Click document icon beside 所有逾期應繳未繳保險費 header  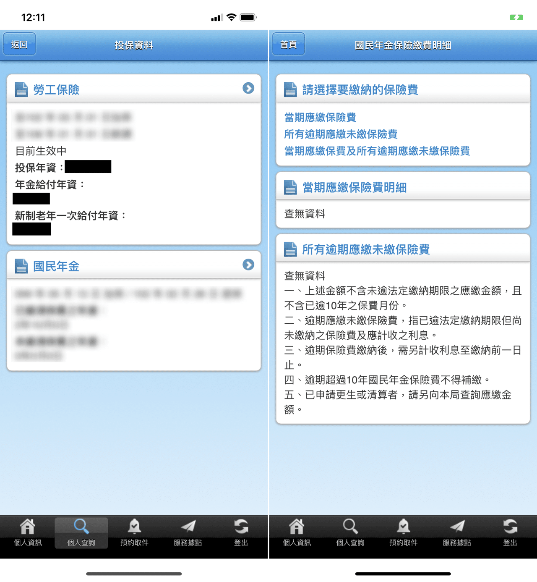point(290,249)
